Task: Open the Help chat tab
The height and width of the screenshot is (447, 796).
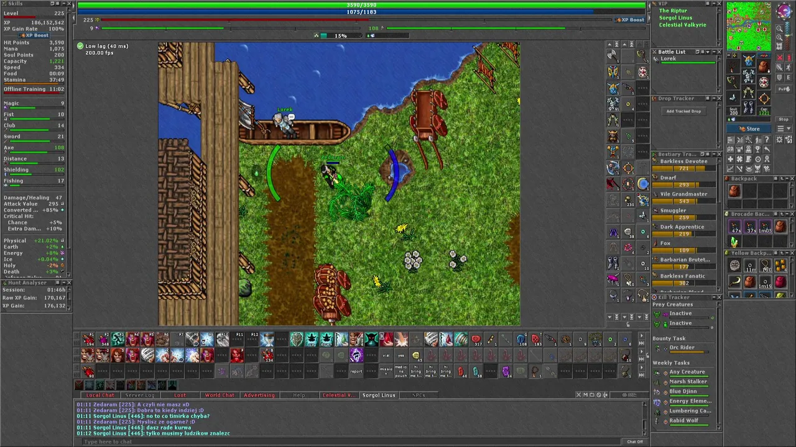Action: [299, 395]
